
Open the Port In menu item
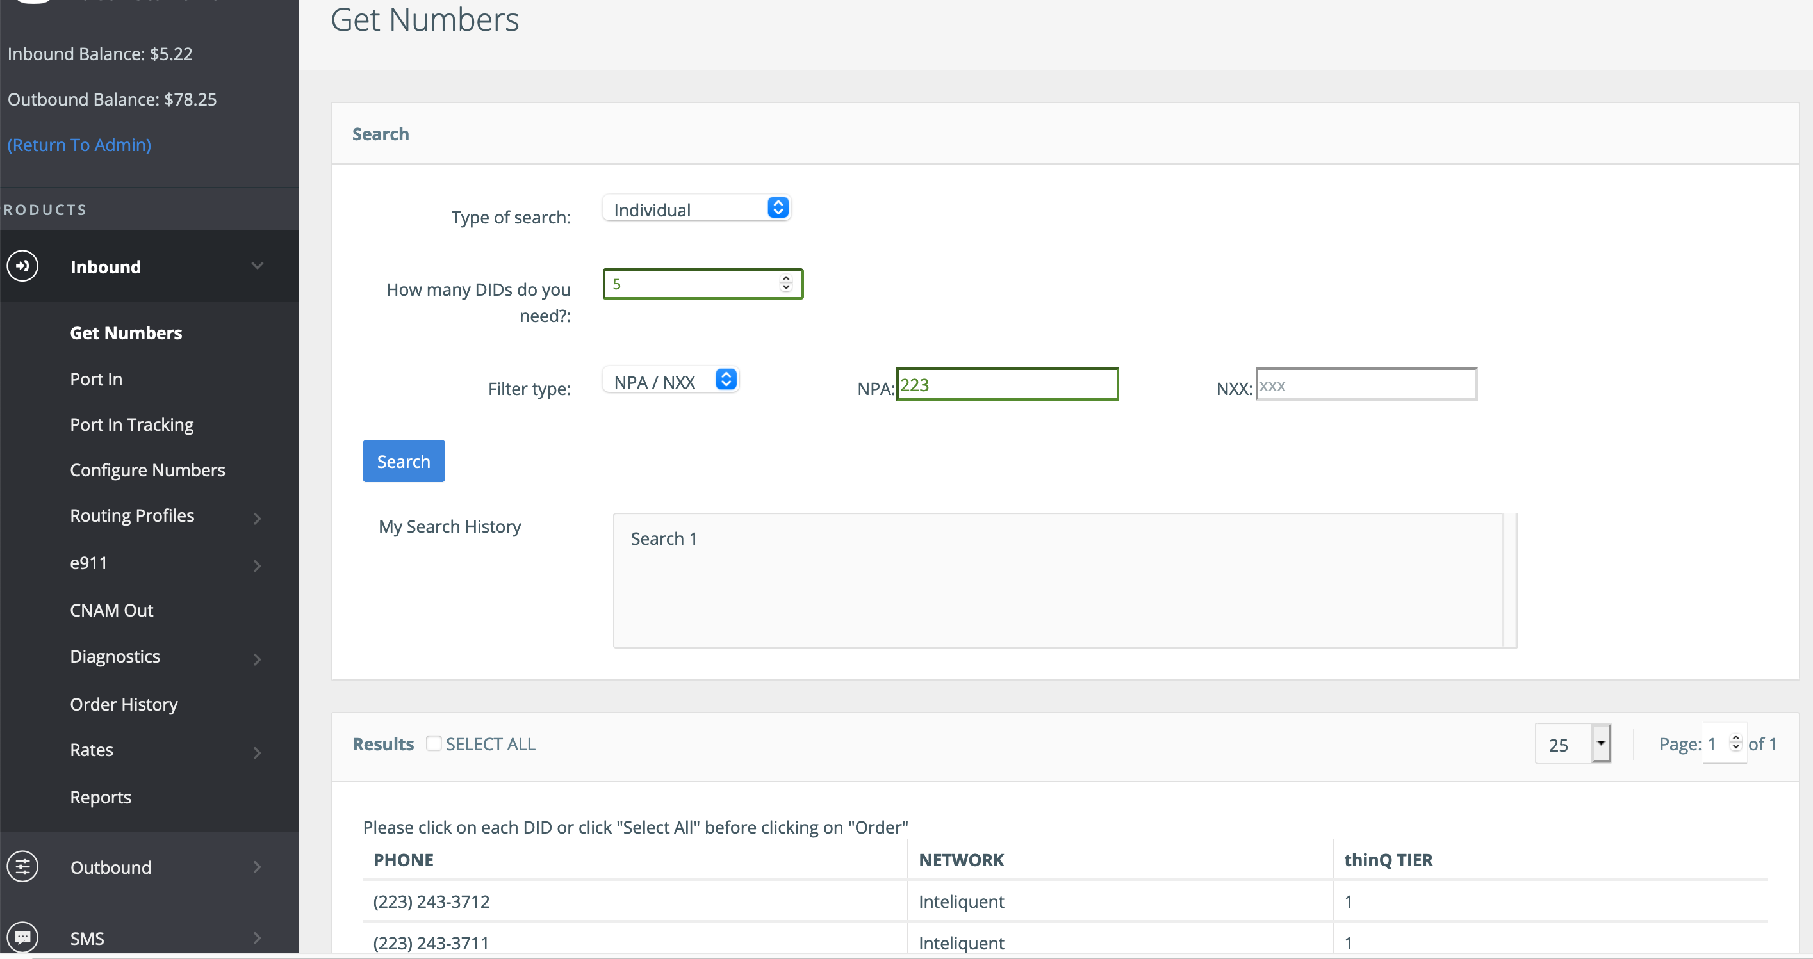97,379
